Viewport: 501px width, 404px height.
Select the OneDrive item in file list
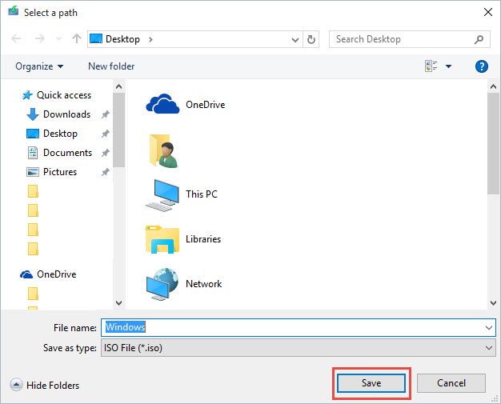(186, 105)
